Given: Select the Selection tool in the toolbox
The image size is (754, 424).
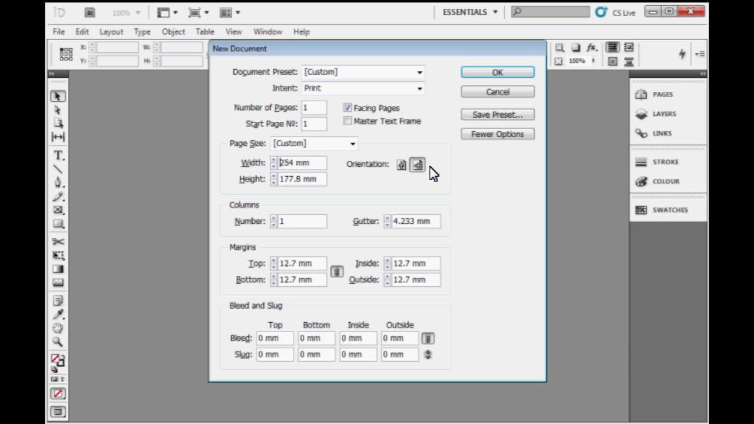Looking at the screenshot, I should [58, 96].
